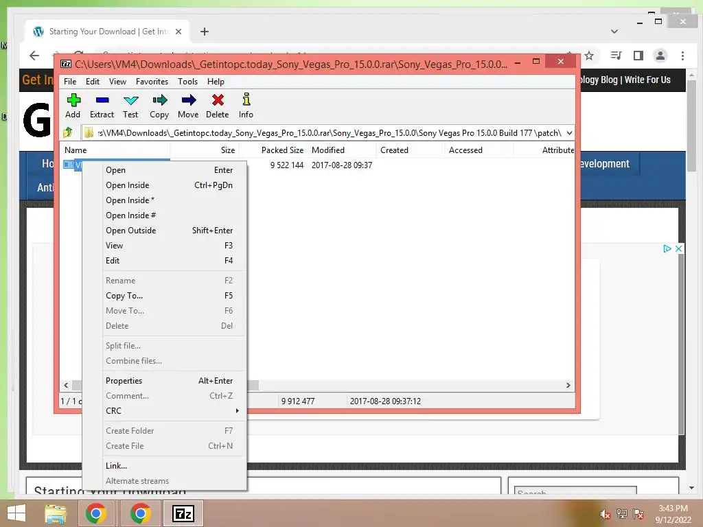This screenshot has height=527, width=703.
Task: Close the Starting Your Download tab
Action: pos(178,32)
